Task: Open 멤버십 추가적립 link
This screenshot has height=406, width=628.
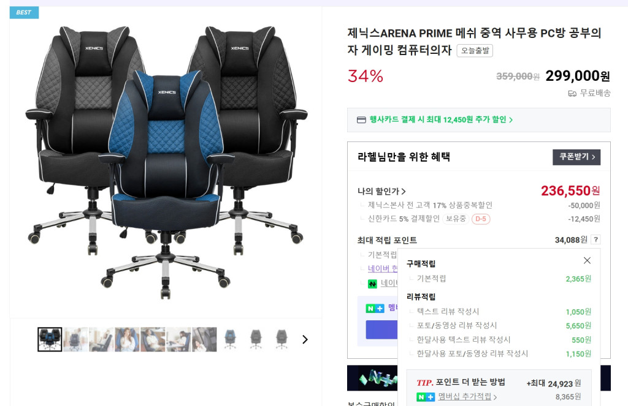Action: [x=467, y=396]
